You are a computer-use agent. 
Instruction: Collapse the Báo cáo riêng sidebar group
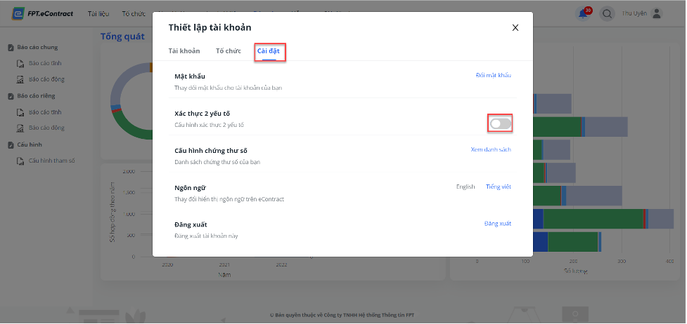click(x=37, y=96)
